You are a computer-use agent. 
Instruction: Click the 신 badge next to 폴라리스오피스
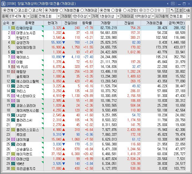click(x=13, y=130)
